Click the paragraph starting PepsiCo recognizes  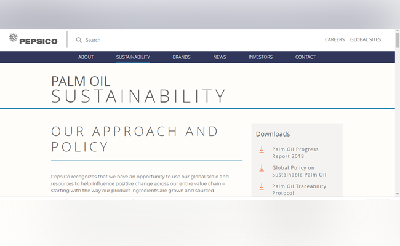point(140,183)
